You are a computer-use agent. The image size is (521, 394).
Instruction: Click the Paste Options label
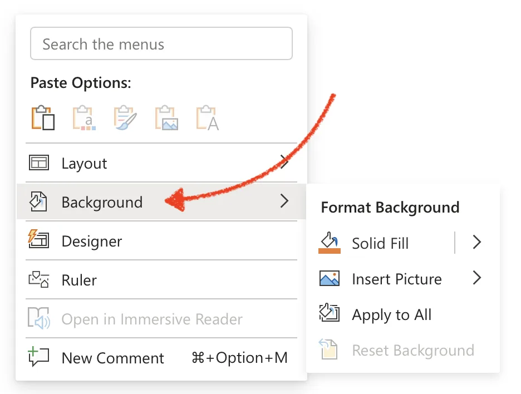81,83
